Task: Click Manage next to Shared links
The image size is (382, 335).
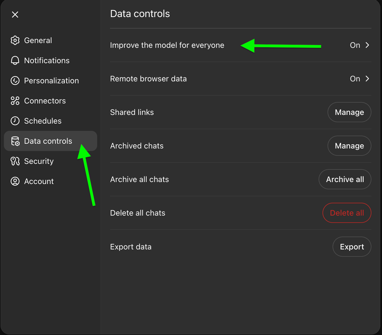Action: click(349, 112)
